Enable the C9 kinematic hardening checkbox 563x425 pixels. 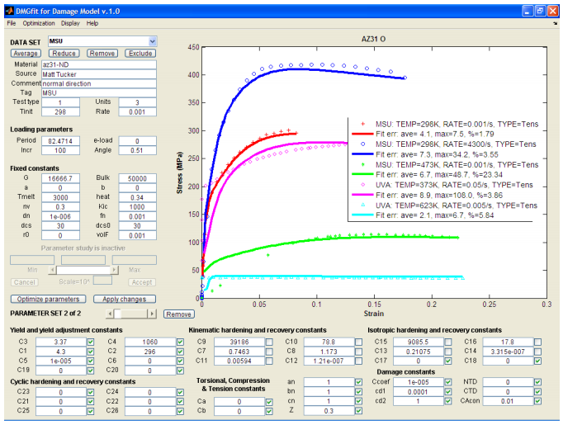269,342
